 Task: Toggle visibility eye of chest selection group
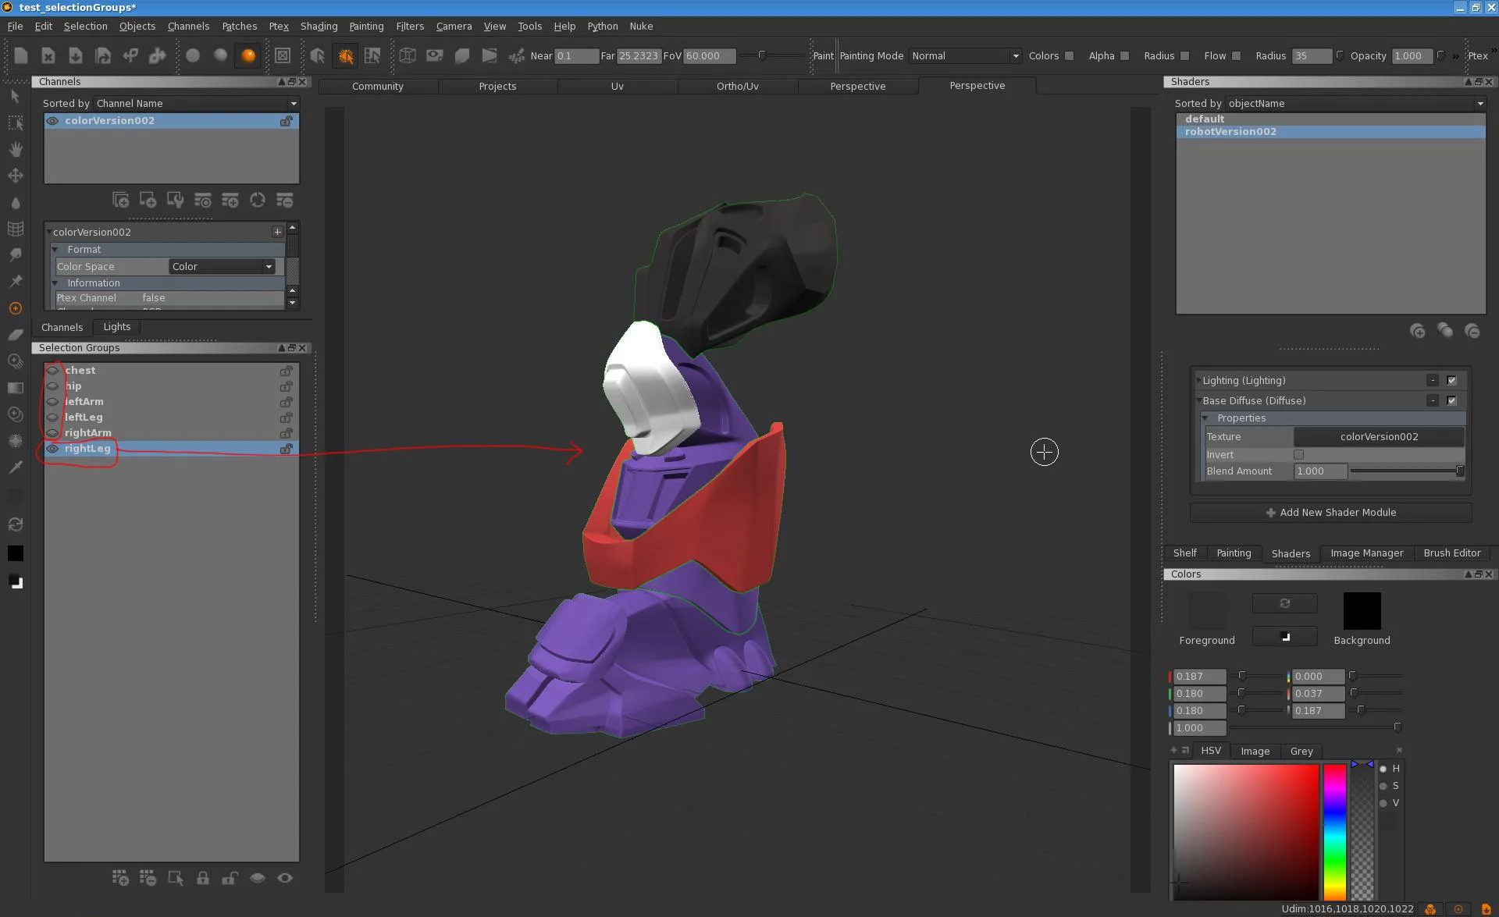(x=52, y=371)
